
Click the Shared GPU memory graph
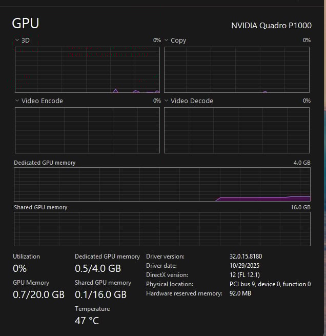[162, 229]
